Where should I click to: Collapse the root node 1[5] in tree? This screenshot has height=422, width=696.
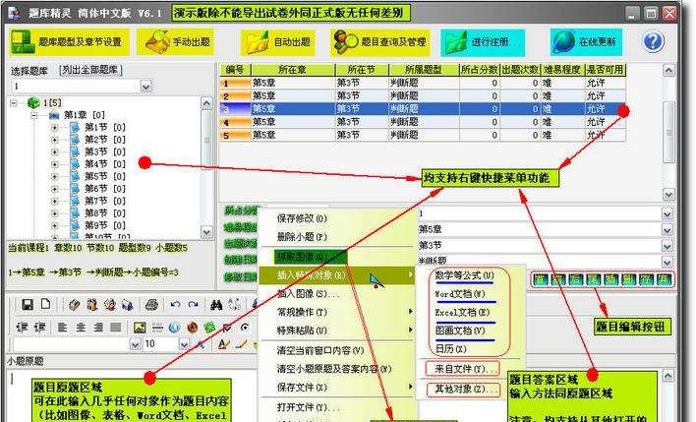[14, 103]
